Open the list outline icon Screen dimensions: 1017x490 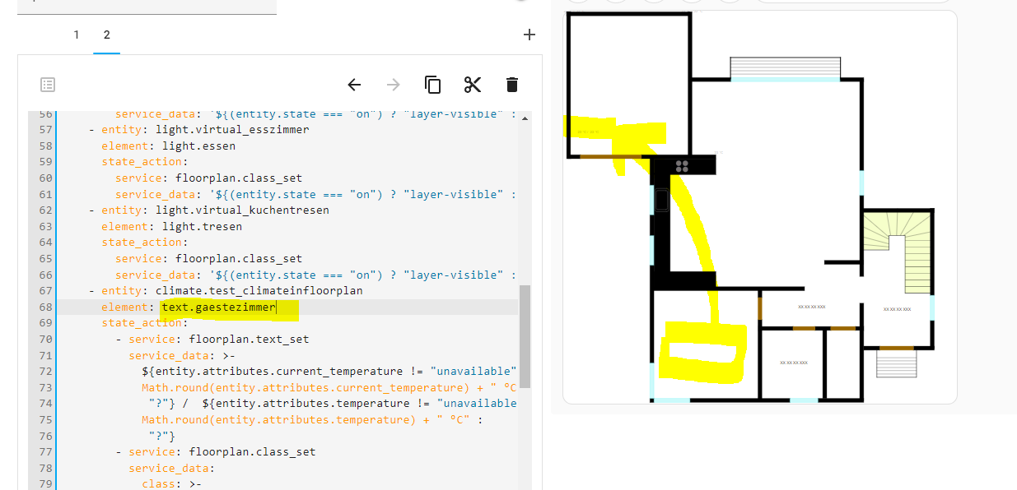tap(47, 84)
